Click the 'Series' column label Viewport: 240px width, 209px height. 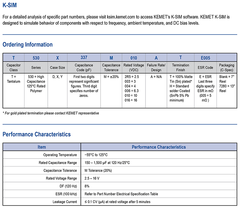[36, 67]
